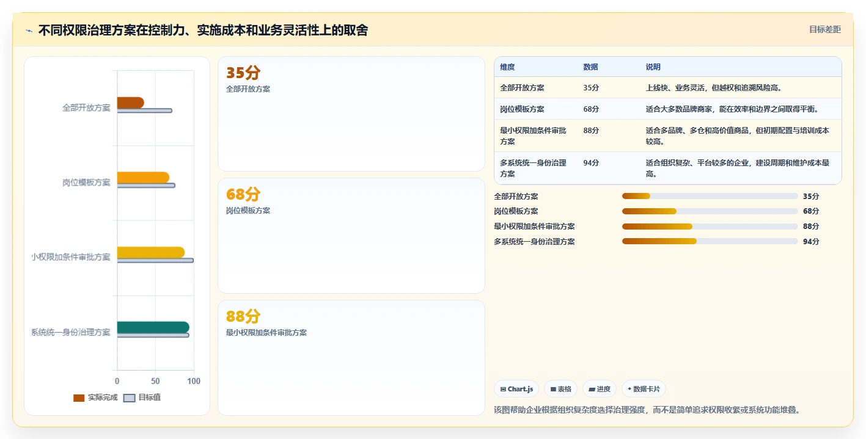Click the 维度 column header in the table
Viewport: 866px width, 439px height.
[507, 67]
